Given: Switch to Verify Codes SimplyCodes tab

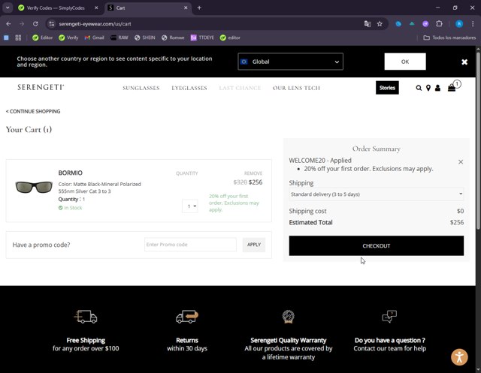Looking at the screenshot, I should tap(55, 8).
